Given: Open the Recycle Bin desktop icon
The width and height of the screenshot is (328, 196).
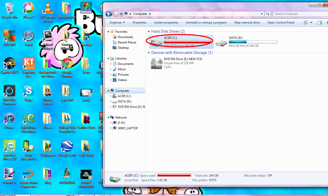Looking at the screenshot, I should [9, 11].
